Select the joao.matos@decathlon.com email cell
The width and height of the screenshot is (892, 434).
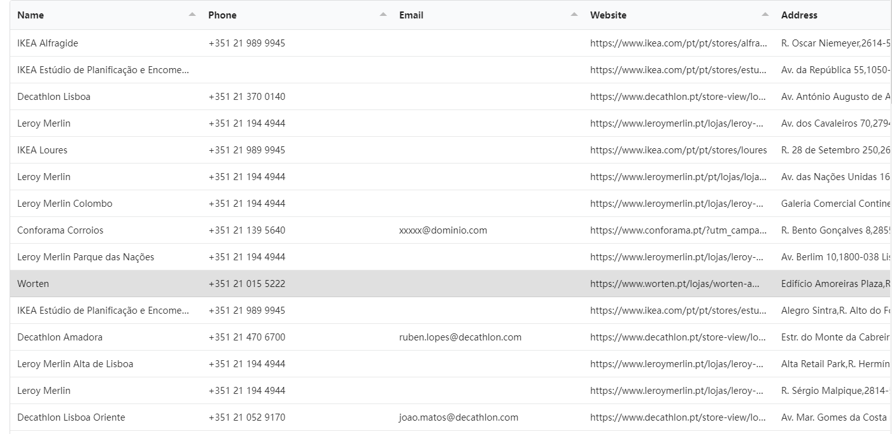tap(458, 417)
